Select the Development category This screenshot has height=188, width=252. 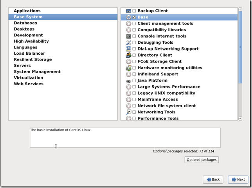pos(63,35)
